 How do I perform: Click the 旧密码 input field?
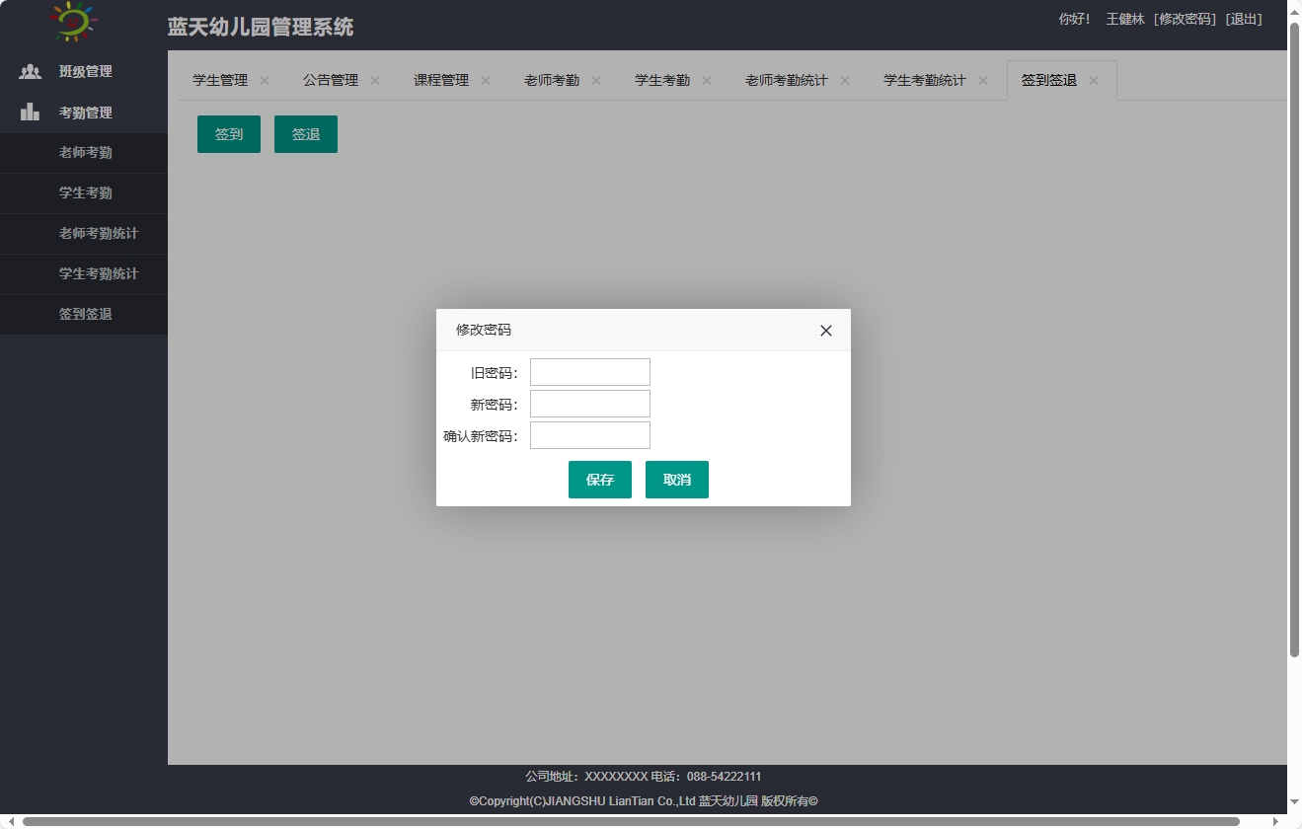tap(589, 372)
